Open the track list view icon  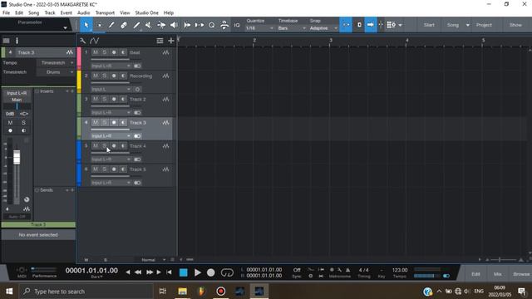[x=160, y=41]
